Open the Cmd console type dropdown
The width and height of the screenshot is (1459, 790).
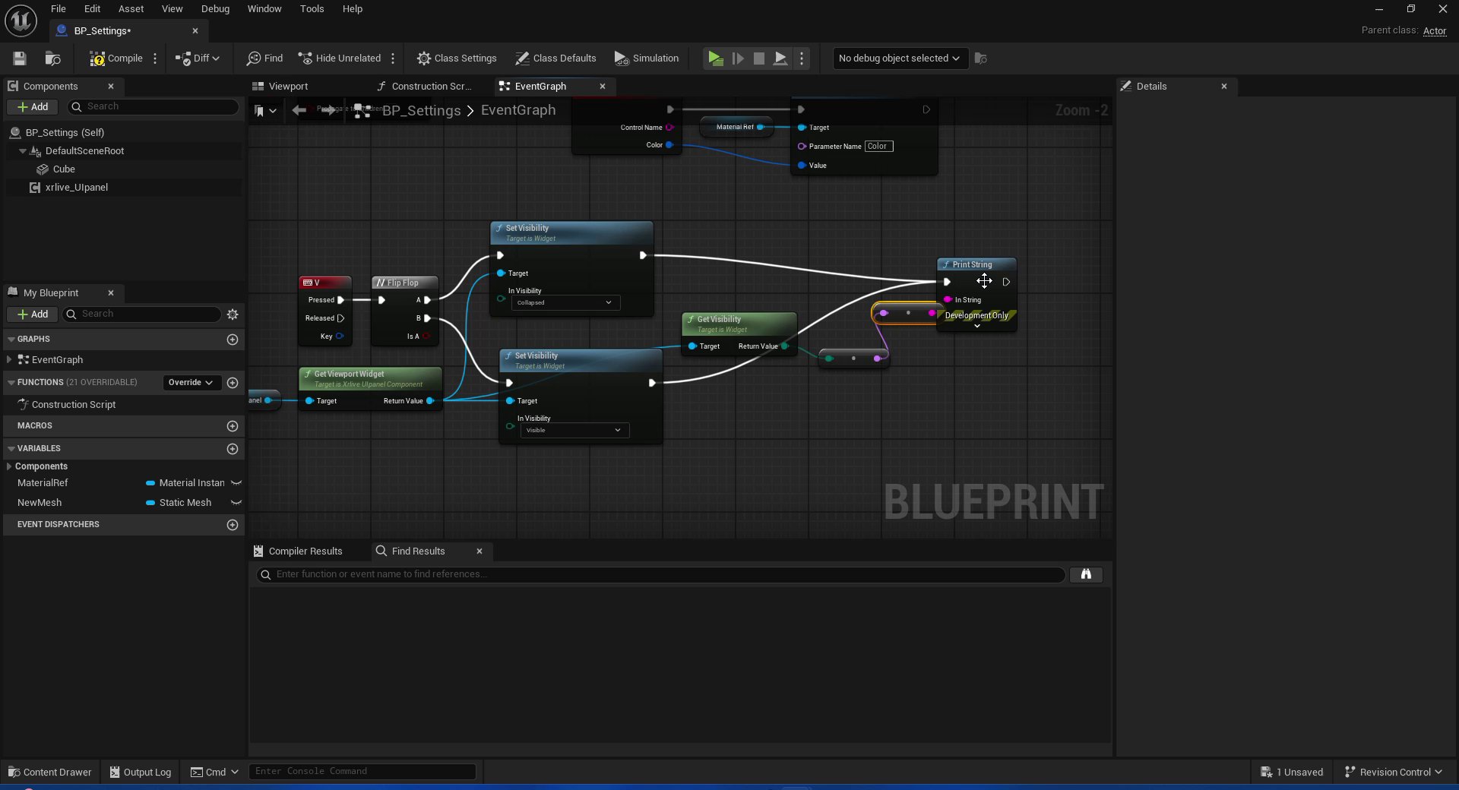[x=214, y=773]
